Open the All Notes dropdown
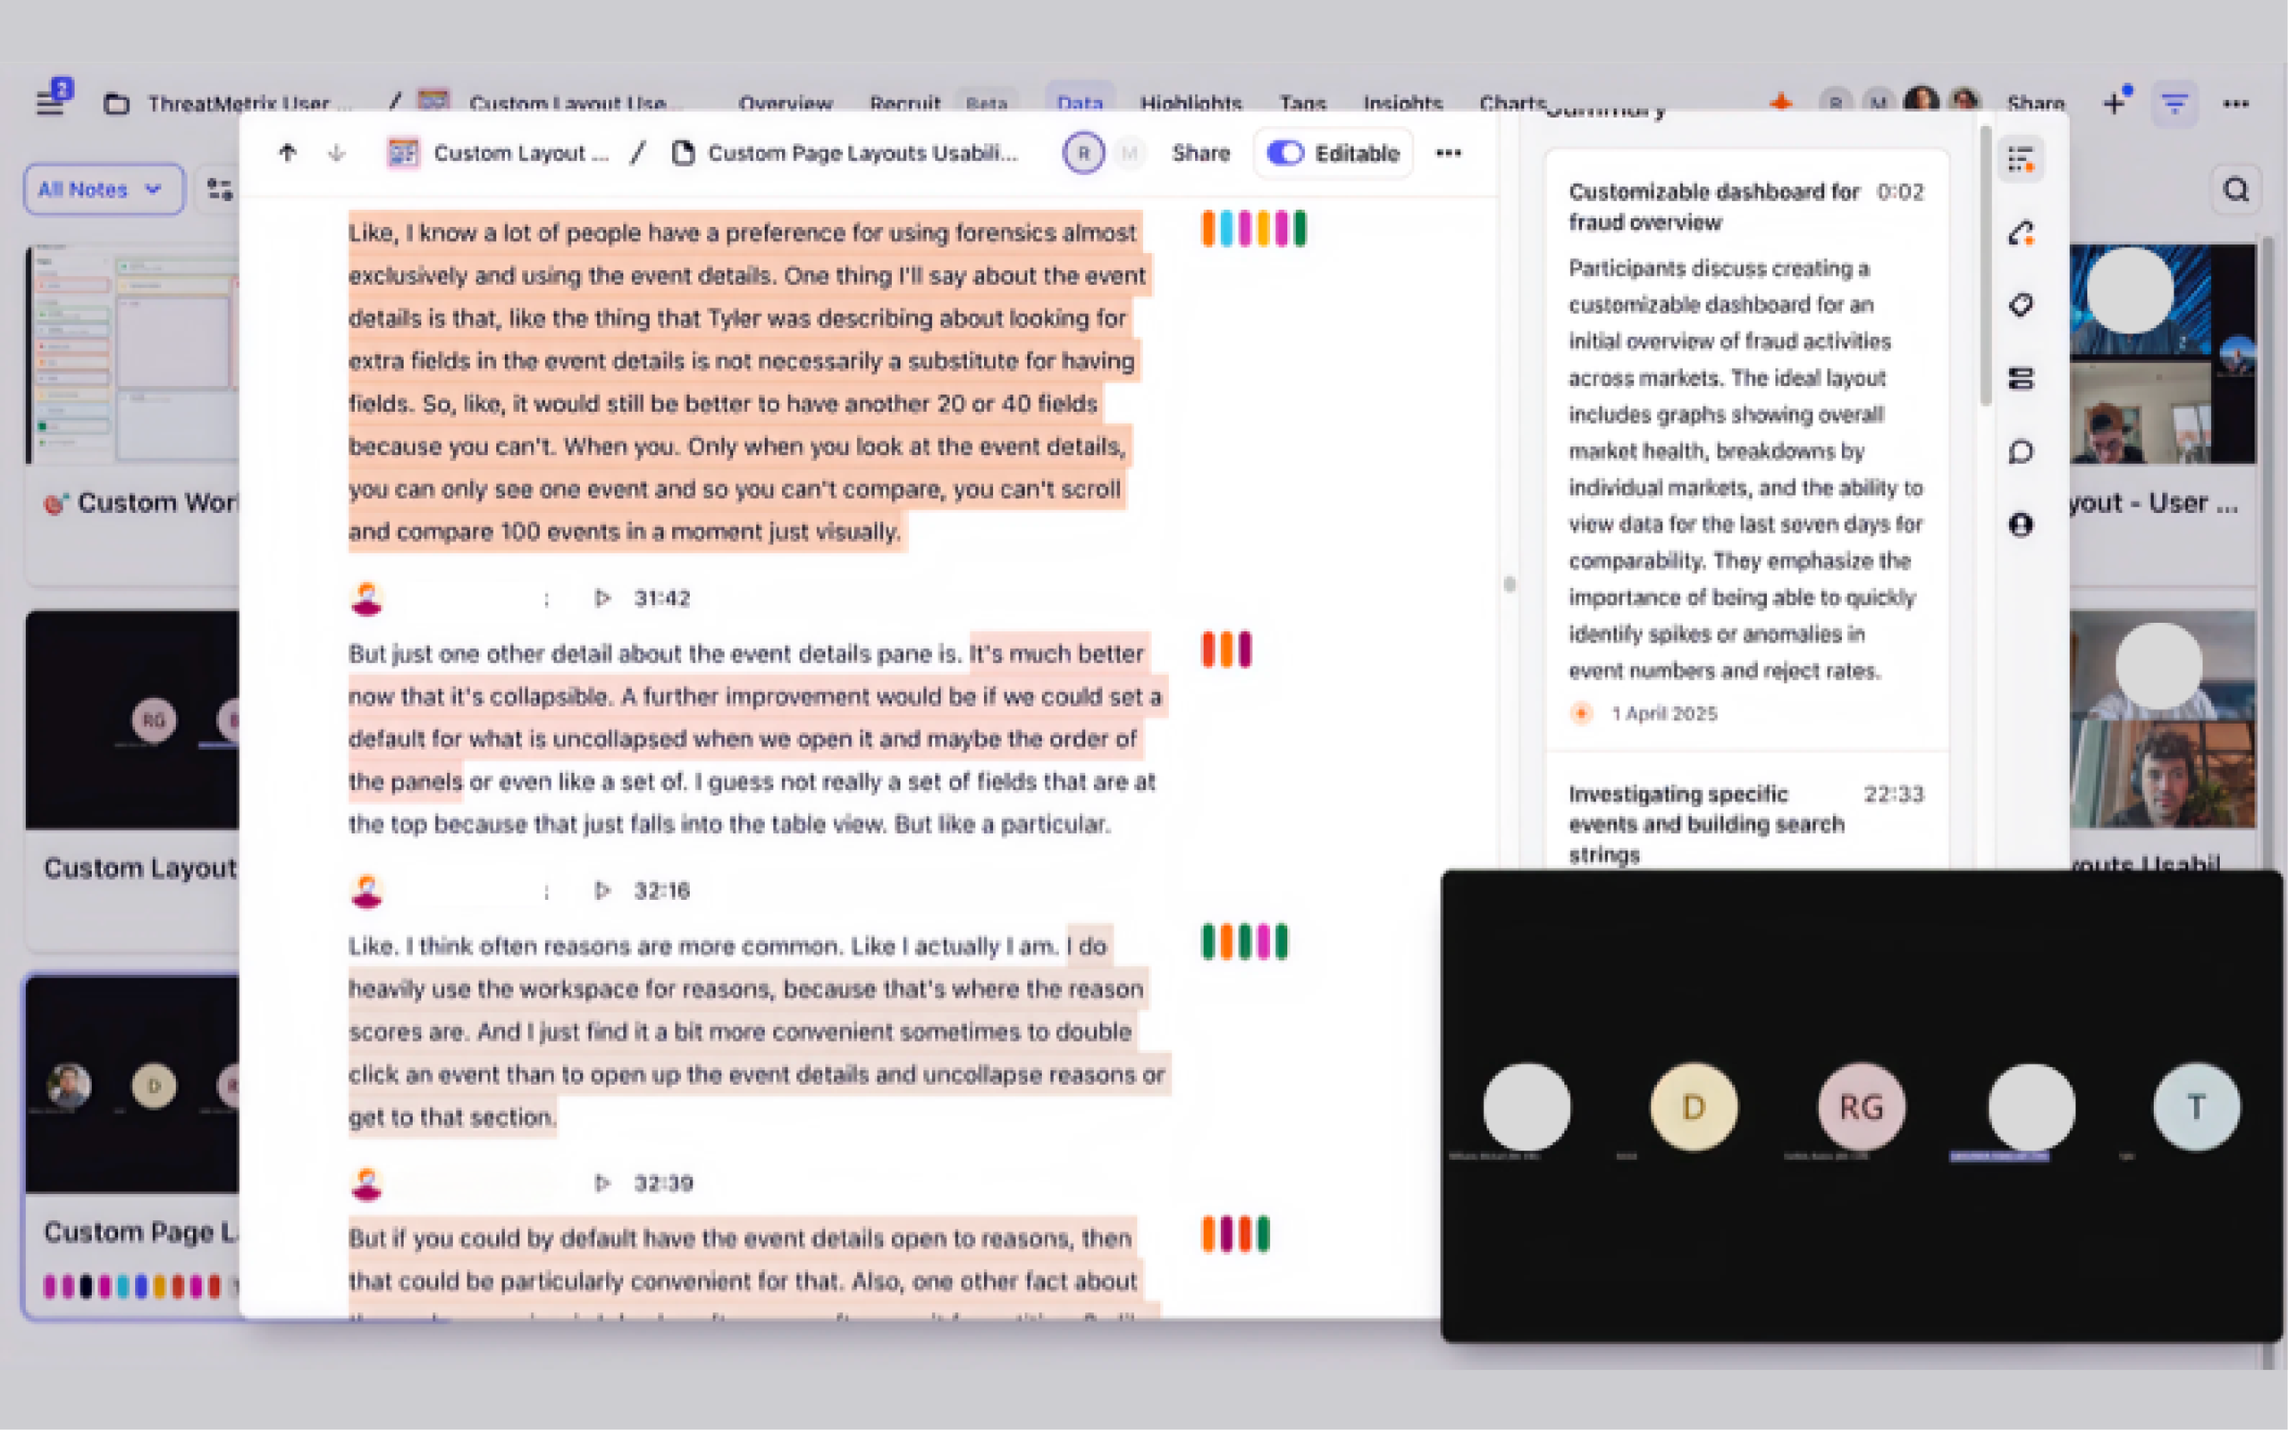This screenshot has width=2288, height=1430. point(104,189)
